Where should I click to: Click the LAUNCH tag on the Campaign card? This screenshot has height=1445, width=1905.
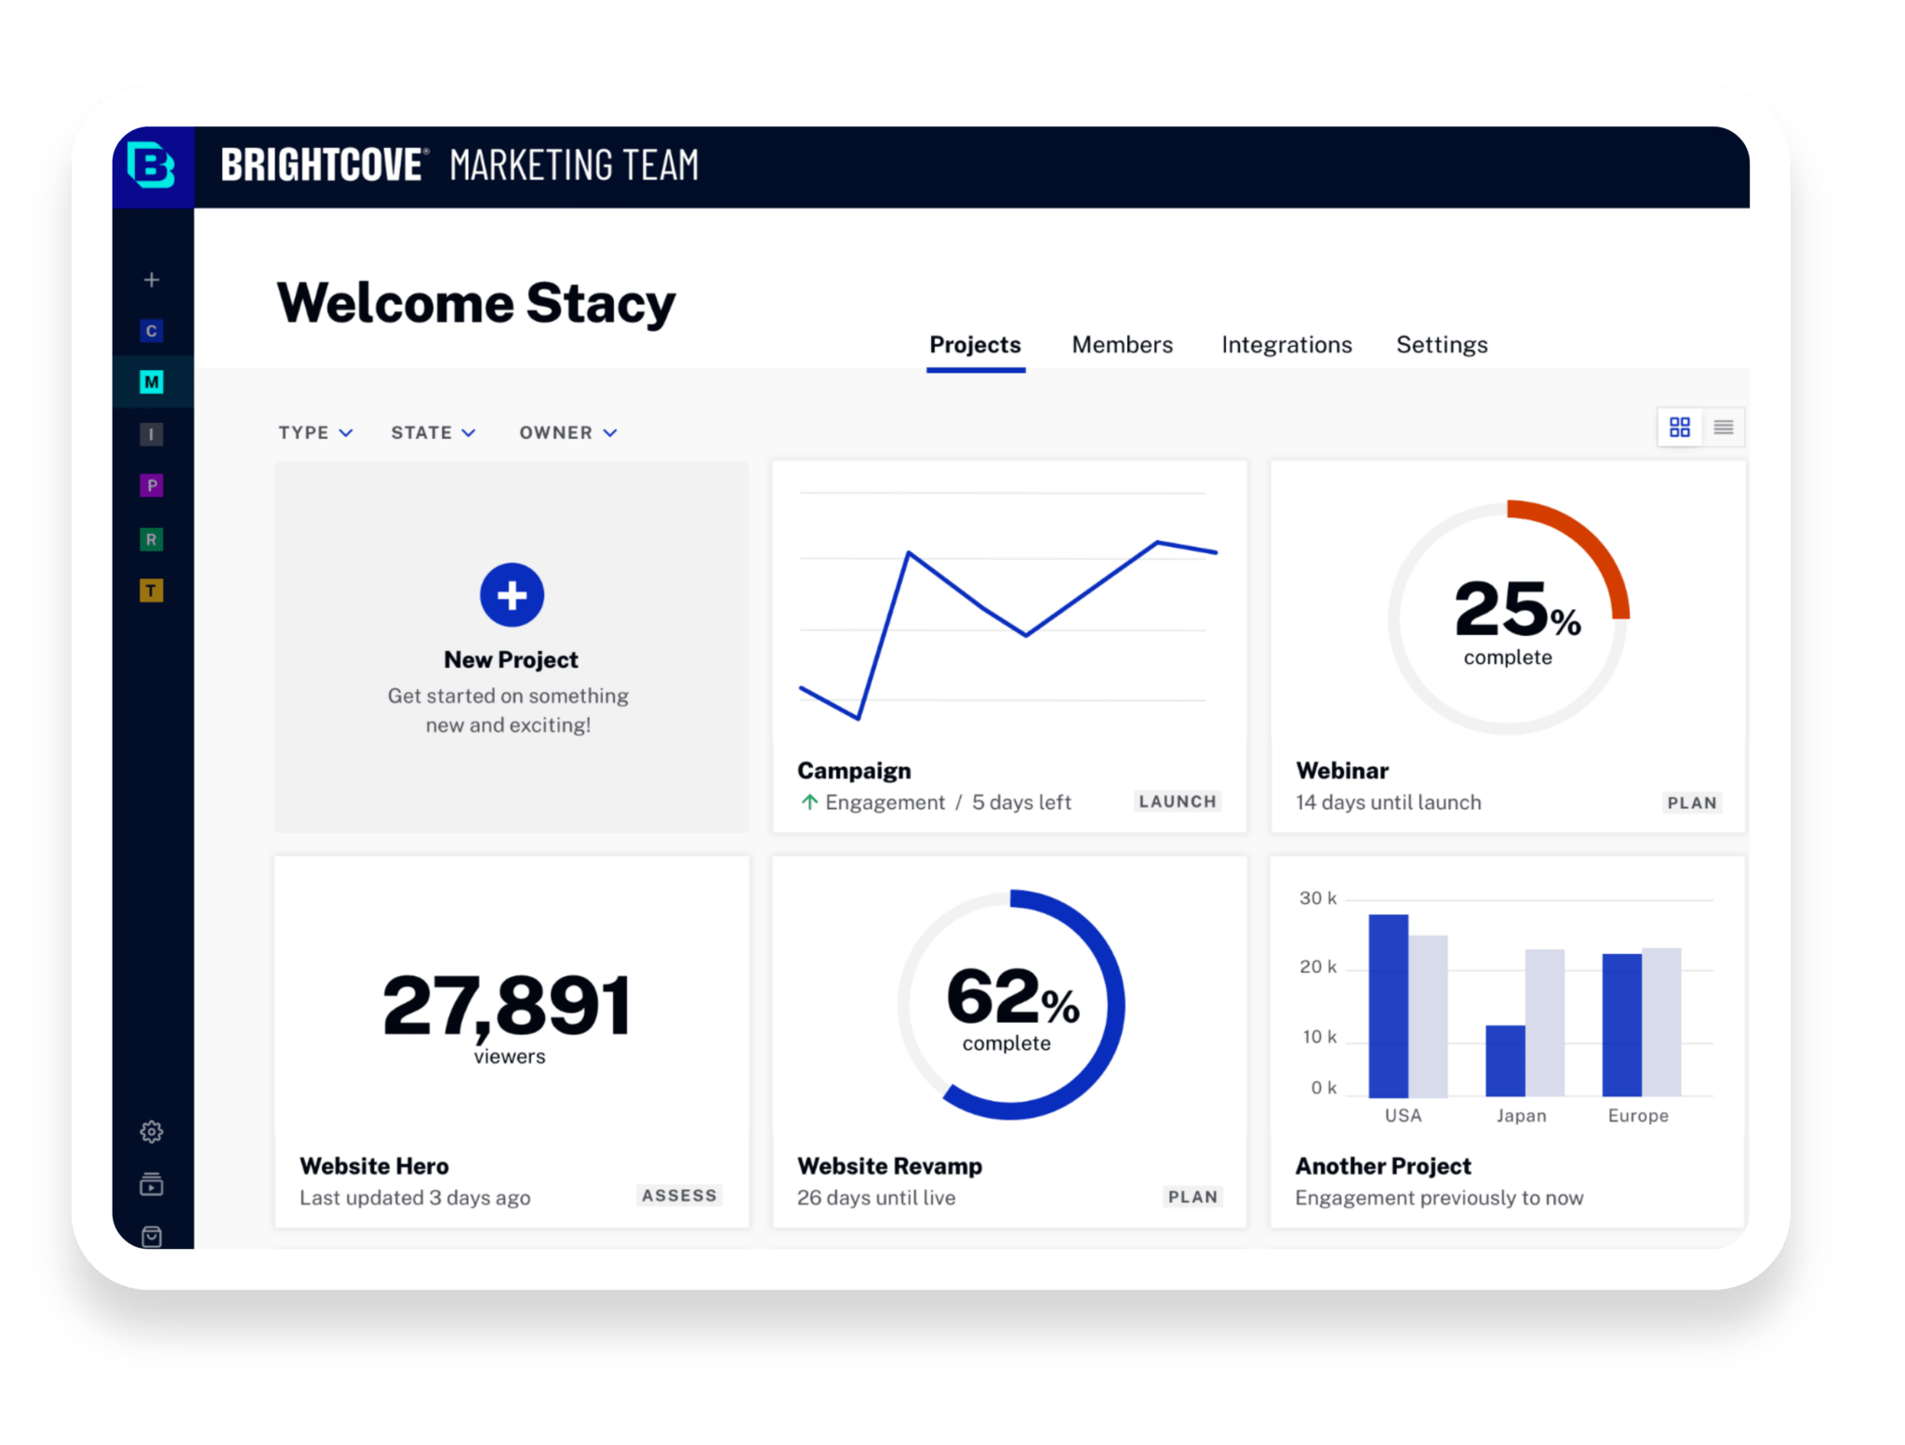[1177, 802]
